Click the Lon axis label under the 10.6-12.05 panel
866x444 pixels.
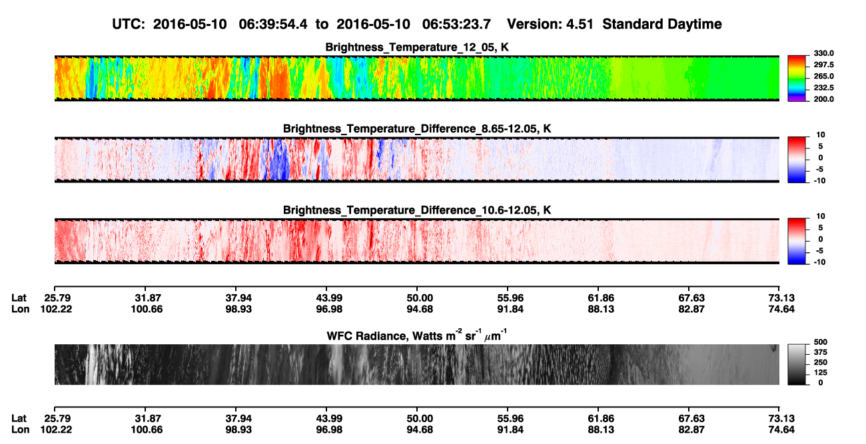20,309
